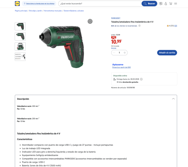Open Herramientas manuales breadcrumb link
This screenshot has width=188, height=167.
click(53, 11)
